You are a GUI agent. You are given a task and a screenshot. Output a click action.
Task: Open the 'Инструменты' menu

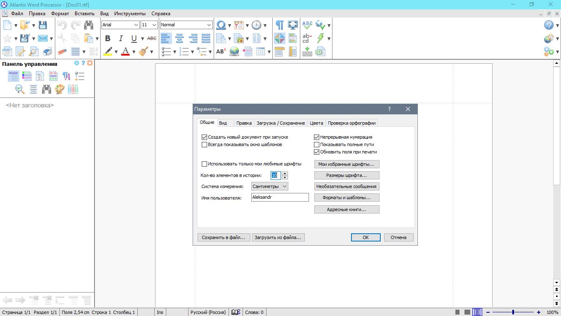(130, 14)
